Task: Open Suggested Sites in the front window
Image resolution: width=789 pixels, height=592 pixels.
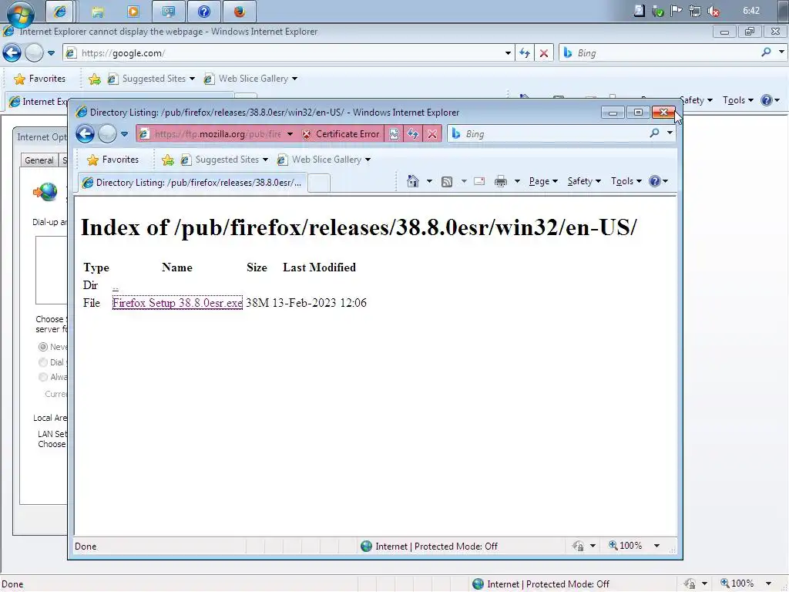Action: coord(224,160)
